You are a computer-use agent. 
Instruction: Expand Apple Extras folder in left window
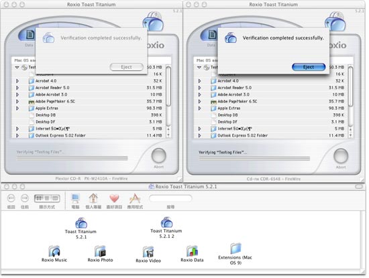pos(17,108)
